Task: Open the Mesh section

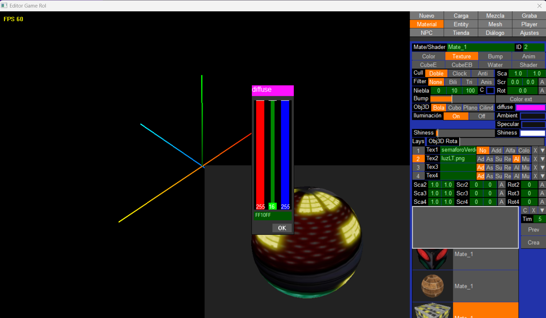Action: tap(495, 24)
